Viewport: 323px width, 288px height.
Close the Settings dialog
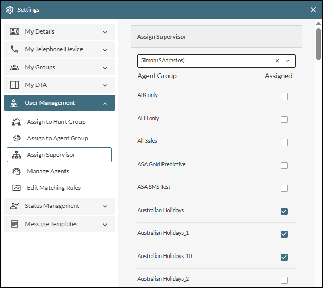pyautogui.click(x=313, y=9)
